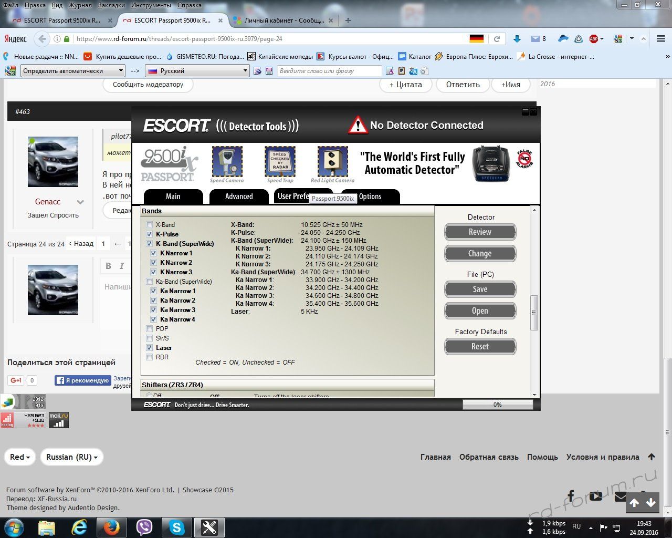Open the Windows Start menu
This screenshot has width=672, height=538.
[x=14, y=527]
